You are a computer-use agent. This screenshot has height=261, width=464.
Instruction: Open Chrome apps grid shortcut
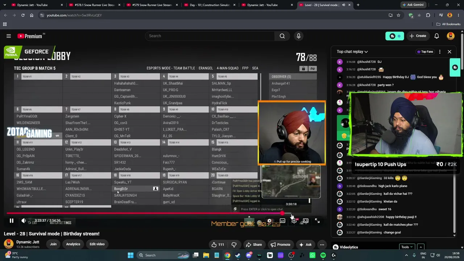tap(5, 24)
